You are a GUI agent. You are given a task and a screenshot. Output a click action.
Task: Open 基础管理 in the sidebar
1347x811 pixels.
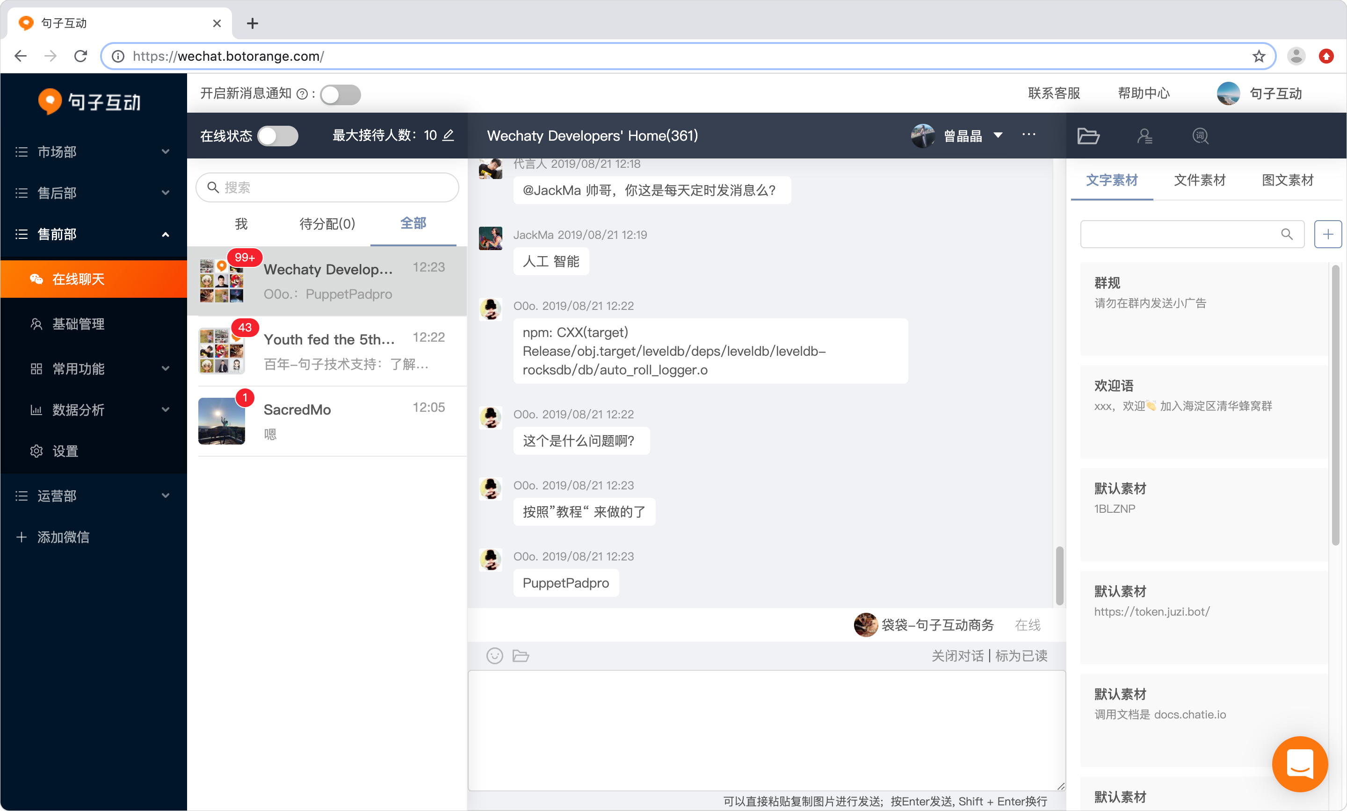(x=93, y=323)
